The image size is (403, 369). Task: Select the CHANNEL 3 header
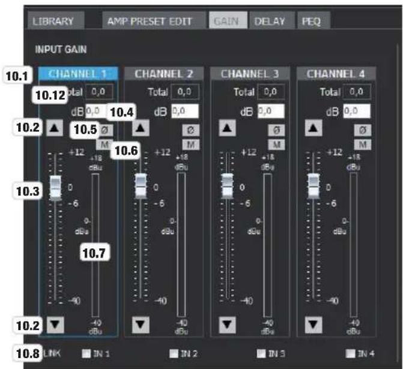[x=250, y=74]
